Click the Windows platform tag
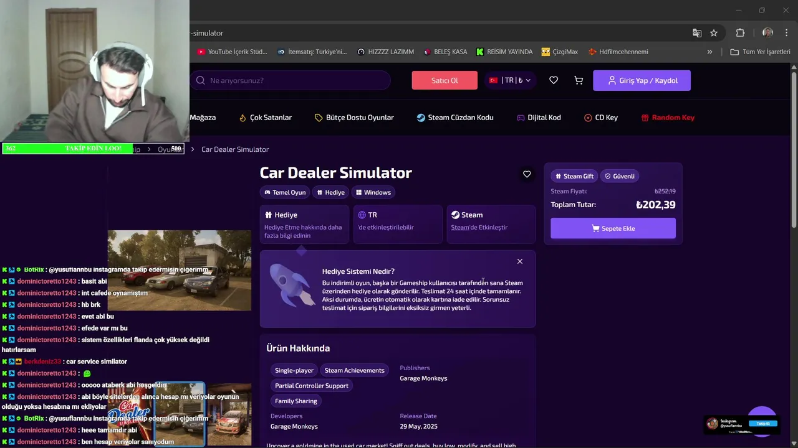Image resolution: width=798 pixels, height=448 pixels. coord(373,192)
